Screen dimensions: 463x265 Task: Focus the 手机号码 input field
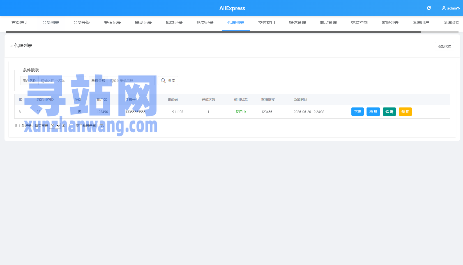click(x=131, y=81)
